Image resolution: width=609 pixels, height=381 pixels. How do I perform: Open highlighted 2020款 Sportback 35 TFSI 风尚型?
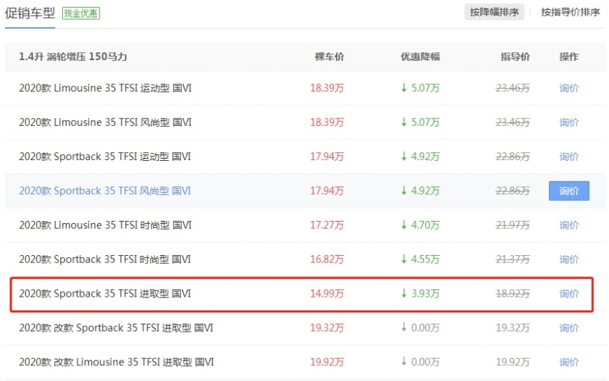[105, 191]
